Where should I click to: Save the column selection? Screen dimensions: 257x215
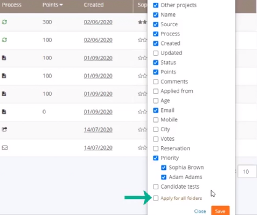(220, 210)
